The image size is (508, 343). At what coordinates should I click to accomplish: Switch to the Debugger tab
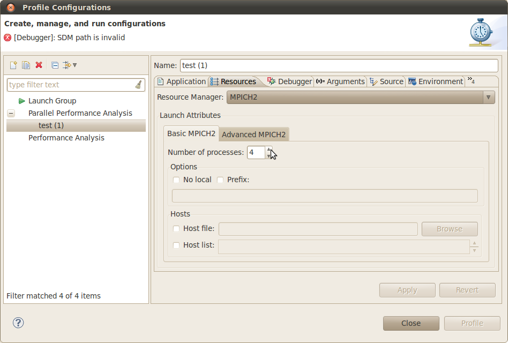point(290,81)
